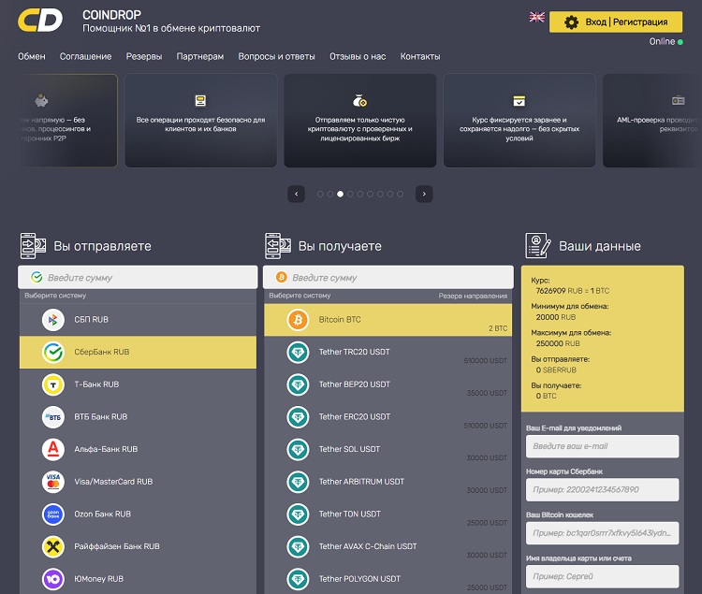Focus the e-mail notification field
This screenshot has height=594, width=702.
(x=602, y=446)
